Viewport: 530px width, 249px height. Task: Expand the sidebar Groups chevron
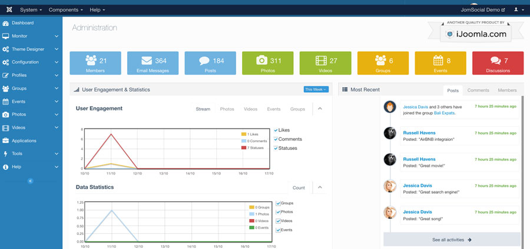pos(57,89)
